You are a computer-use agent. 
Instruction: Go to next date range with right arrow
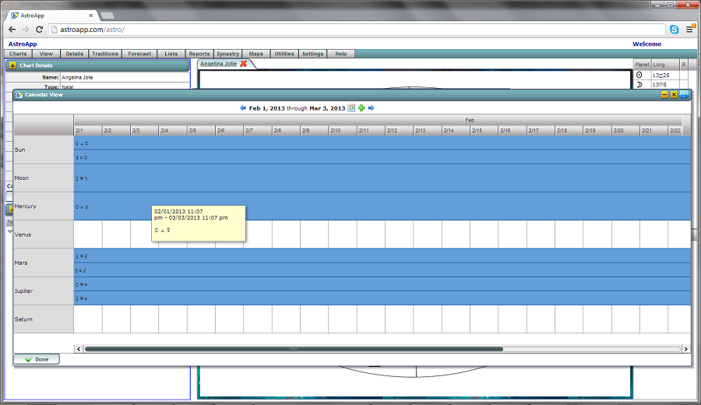[x=372, y=108]
